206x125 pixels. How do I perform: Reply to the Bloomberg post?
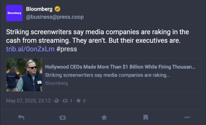pyautogui.click(x=21, y=117)
